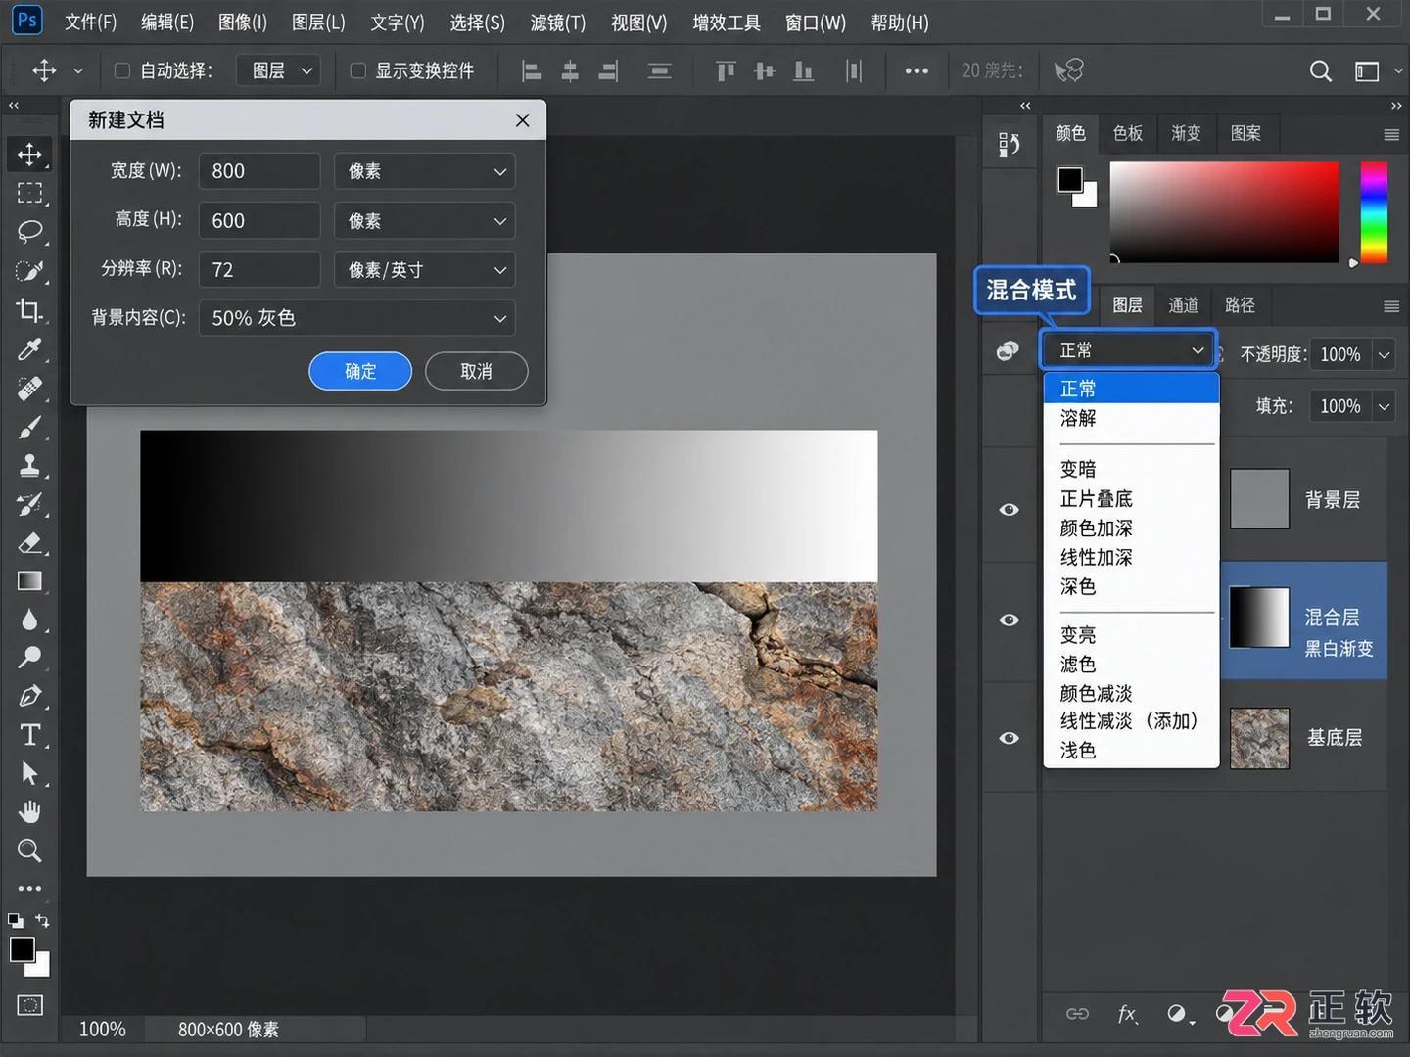This screenshot has width=1410, height=1057.
Task: Select the Lasso tool
Action: tap(29, 232)
